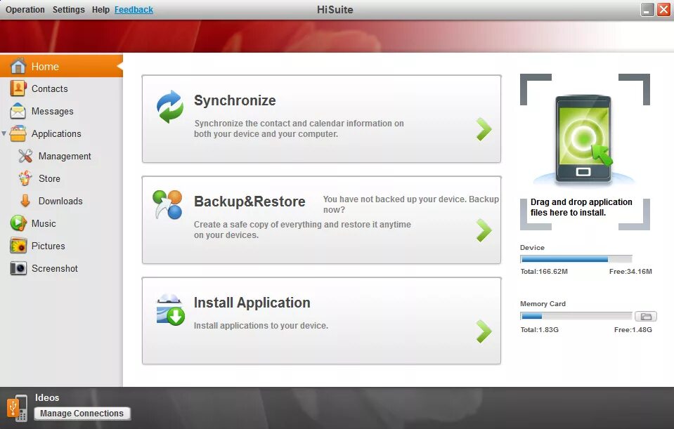Click the Memory Card storage usage bar
Viewport: 674px width, 429px height.
576,316
